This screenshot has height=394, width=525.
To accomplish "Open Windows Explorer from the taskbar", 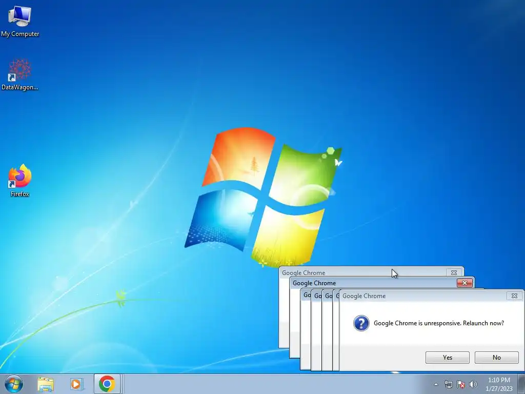I will tap(46, 384).
